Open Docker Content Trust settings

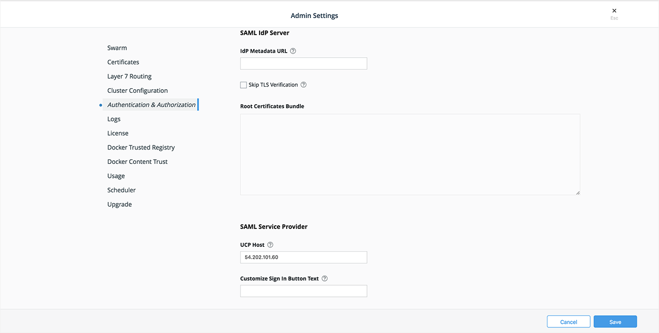[137, 161]
